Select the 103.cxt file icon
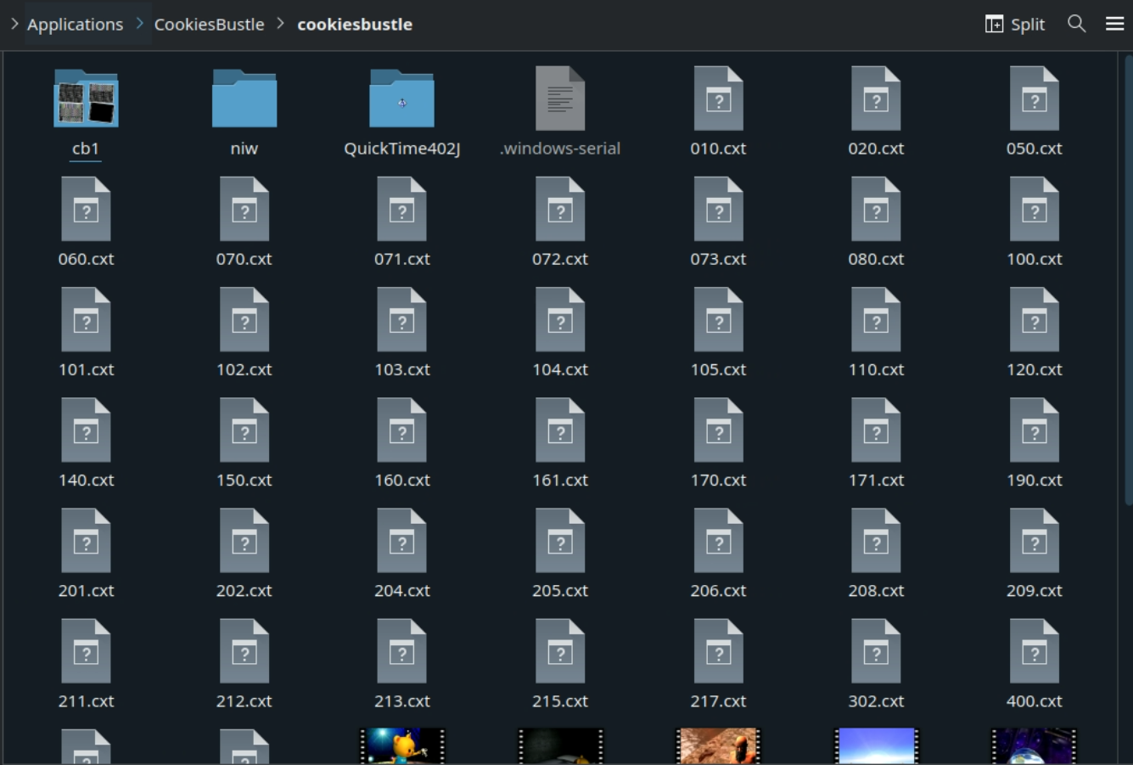 click(402, 319)
